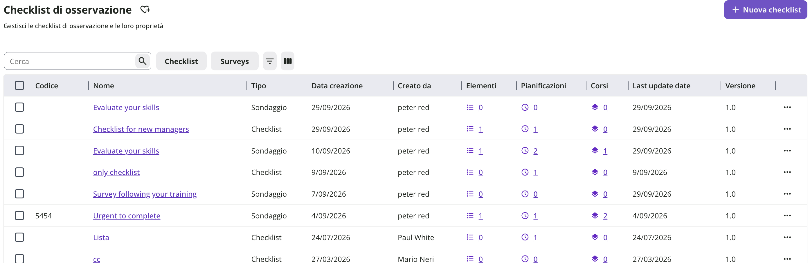Sort by the Codice column header
810x263 pixels.
point(46,86)
